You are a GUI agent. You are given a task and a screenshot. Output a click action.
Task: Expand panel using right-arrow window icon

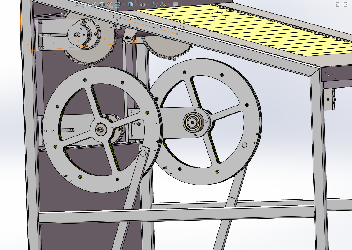[x=345, y=5]
